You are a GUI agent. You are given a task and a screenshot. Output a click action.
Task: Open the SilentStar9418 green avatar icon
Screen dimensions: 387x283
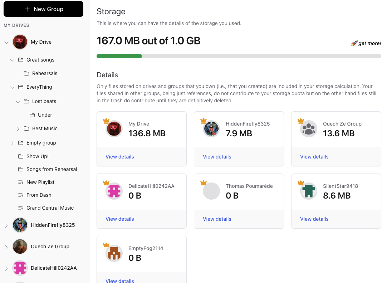(308, 191)
